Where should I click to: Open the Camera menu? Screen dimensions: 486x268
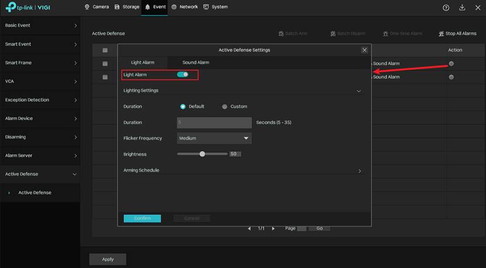[x=96, y=7]
